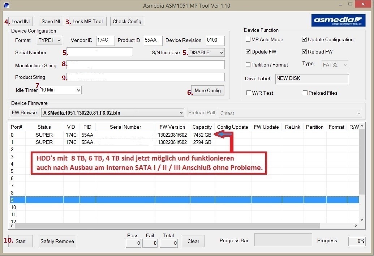Click the Port# column header
This screenshot has width=374, height=256.
[17, 127]
